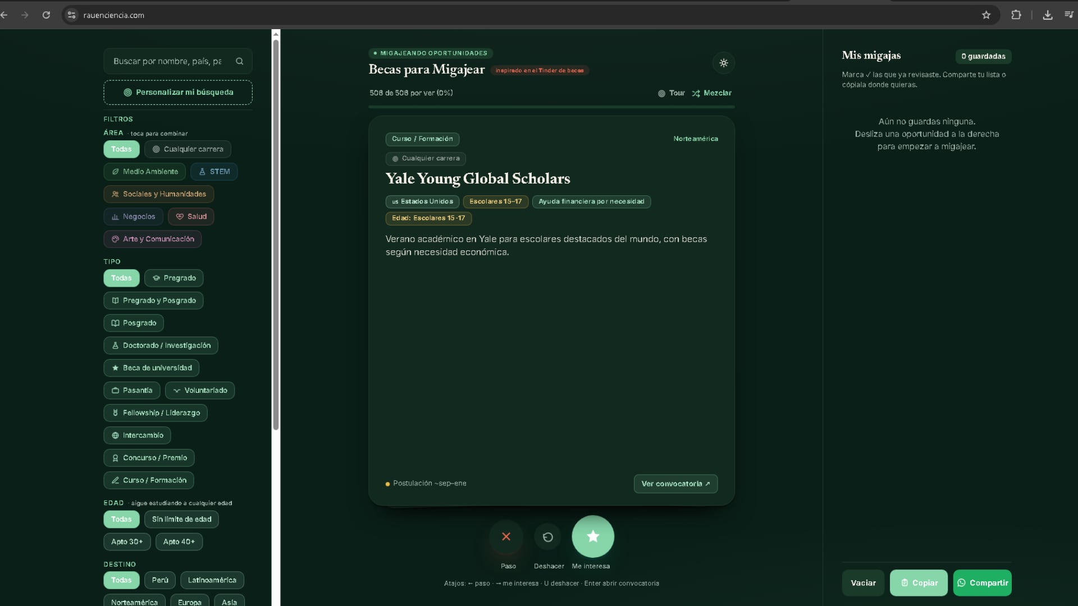1078x606 pixels.
Task: Shuffle cards with Mezclar
Action: [711, 93]
